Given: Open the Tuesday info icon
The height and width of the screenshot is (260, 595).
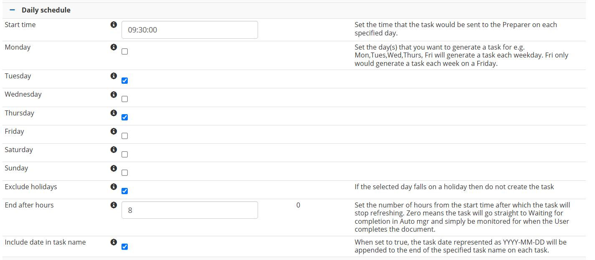Looking at the screenshot, I should coord(114,76).
